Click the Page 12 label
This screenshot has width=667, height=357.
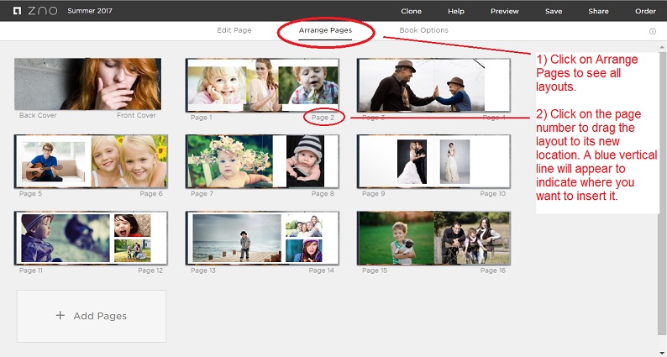click(x=150, y=270)
